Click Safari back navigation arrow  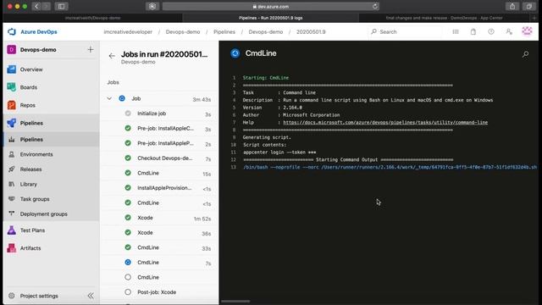36,6
